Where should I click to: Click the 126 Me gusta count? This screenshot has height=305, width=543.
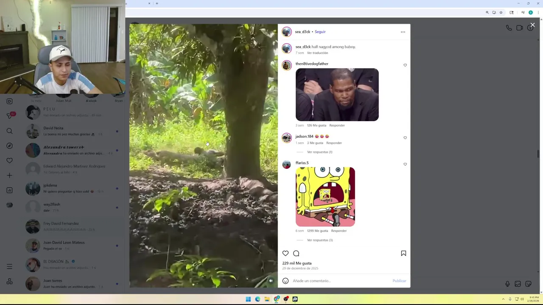316,125
